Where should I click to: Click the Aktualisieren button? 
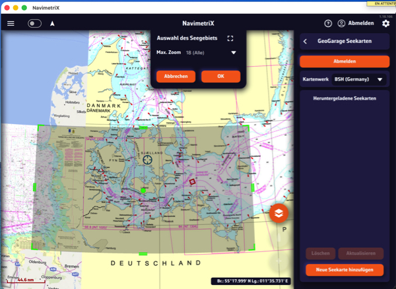pos(360,253)
